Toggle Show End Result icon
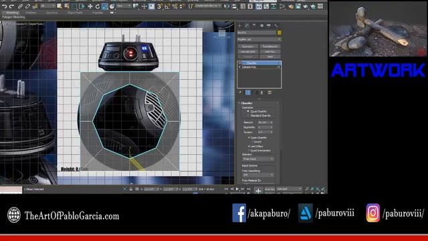The image size is (428, 241). [x=248, y=93]
